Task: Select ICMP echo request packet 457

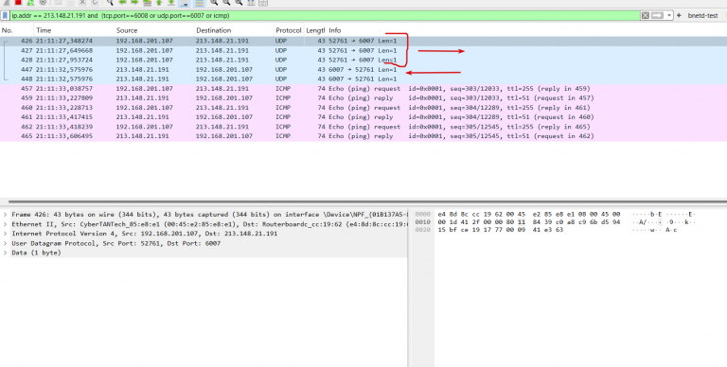Action: 363,89
